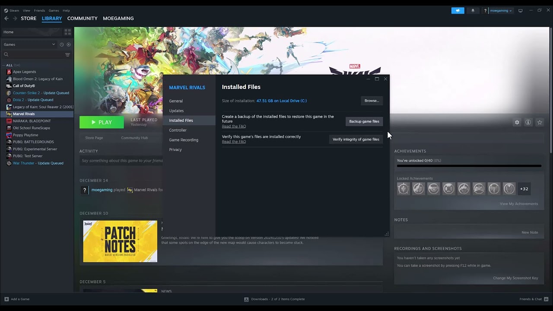Screen dimensions: 553x311
Task: Go to the STORE tab
Action: pos(29,19)
